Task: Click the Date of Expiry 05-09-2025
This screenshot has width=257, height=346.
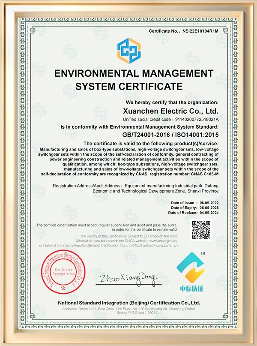Action: (195, 208)
